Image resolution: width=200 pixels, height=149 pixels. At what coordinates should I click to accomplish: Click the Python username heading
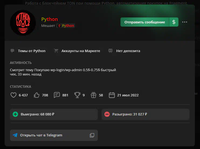click(x=50, y=19)
